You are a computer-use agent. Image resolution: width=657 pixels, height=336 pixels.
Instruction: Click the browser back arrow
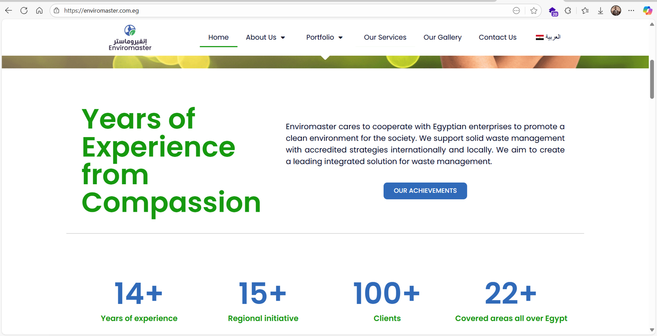(x=9, y=11)
